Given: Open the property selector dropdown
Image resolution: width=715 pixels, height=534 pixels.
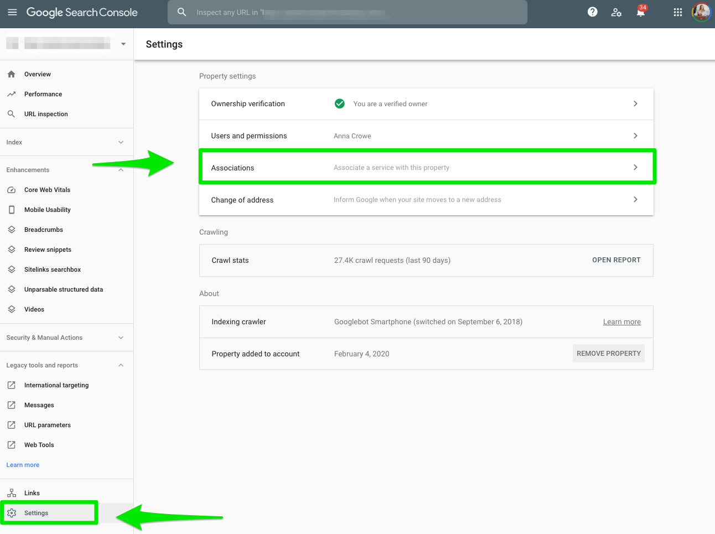Looking at the screenshot, I should tap(123, 44).
